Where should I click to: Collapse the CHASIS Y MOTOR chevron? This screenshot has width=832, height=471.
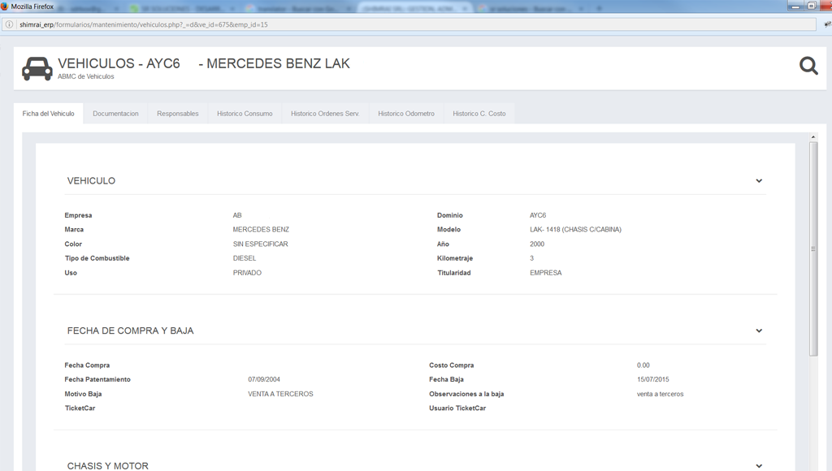(x=759, y=465)
